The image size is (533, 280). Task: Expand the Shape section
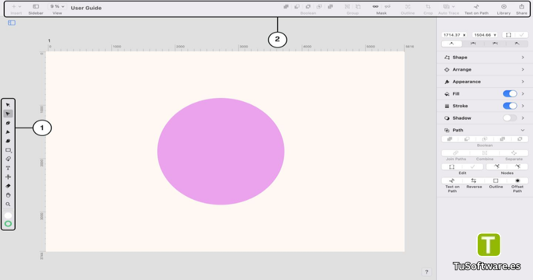485,57
